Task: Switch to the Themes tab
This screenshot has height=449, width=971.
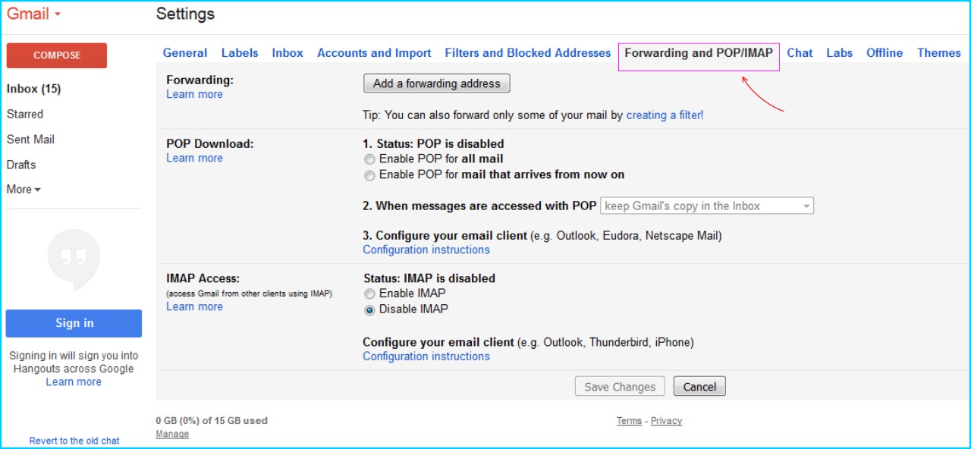Action: (x=939, y=53)
